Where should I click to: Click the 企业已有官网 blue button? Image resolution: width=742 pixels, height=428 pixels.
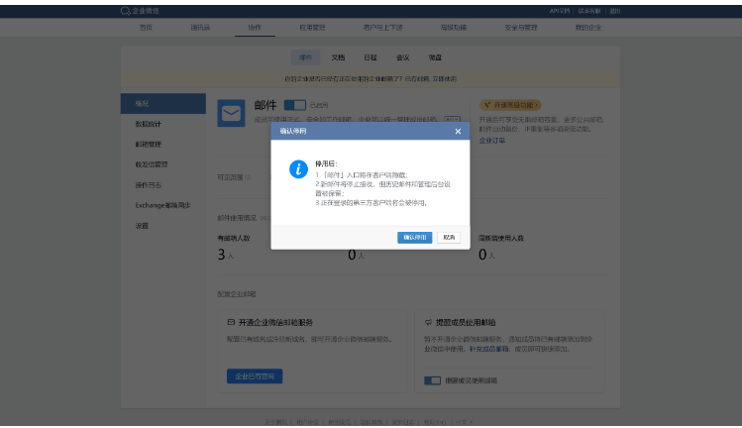pyautogui.click(x=256, y=375)
